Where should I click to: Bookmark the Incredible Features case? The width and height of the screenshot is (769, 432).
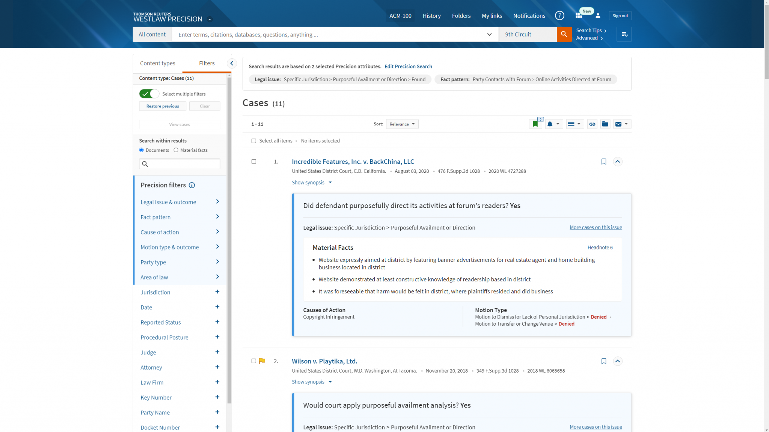603,162
